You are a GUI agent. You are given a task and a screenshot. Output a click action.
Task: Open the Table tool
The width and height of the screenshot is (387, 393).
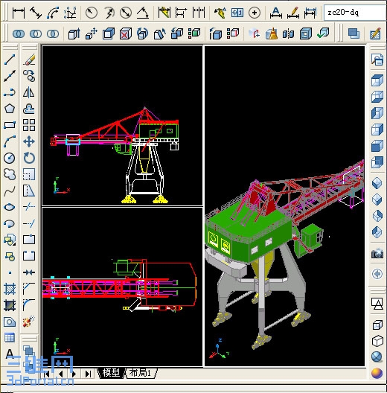[x=10, y=338]
